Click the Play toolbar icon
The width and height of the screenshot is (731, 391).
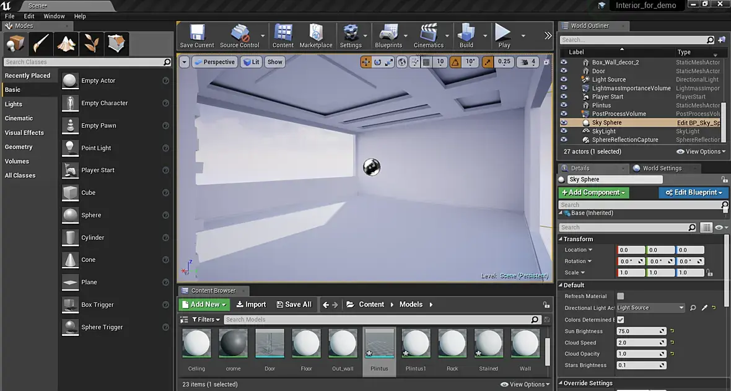(x=504, y=37)
